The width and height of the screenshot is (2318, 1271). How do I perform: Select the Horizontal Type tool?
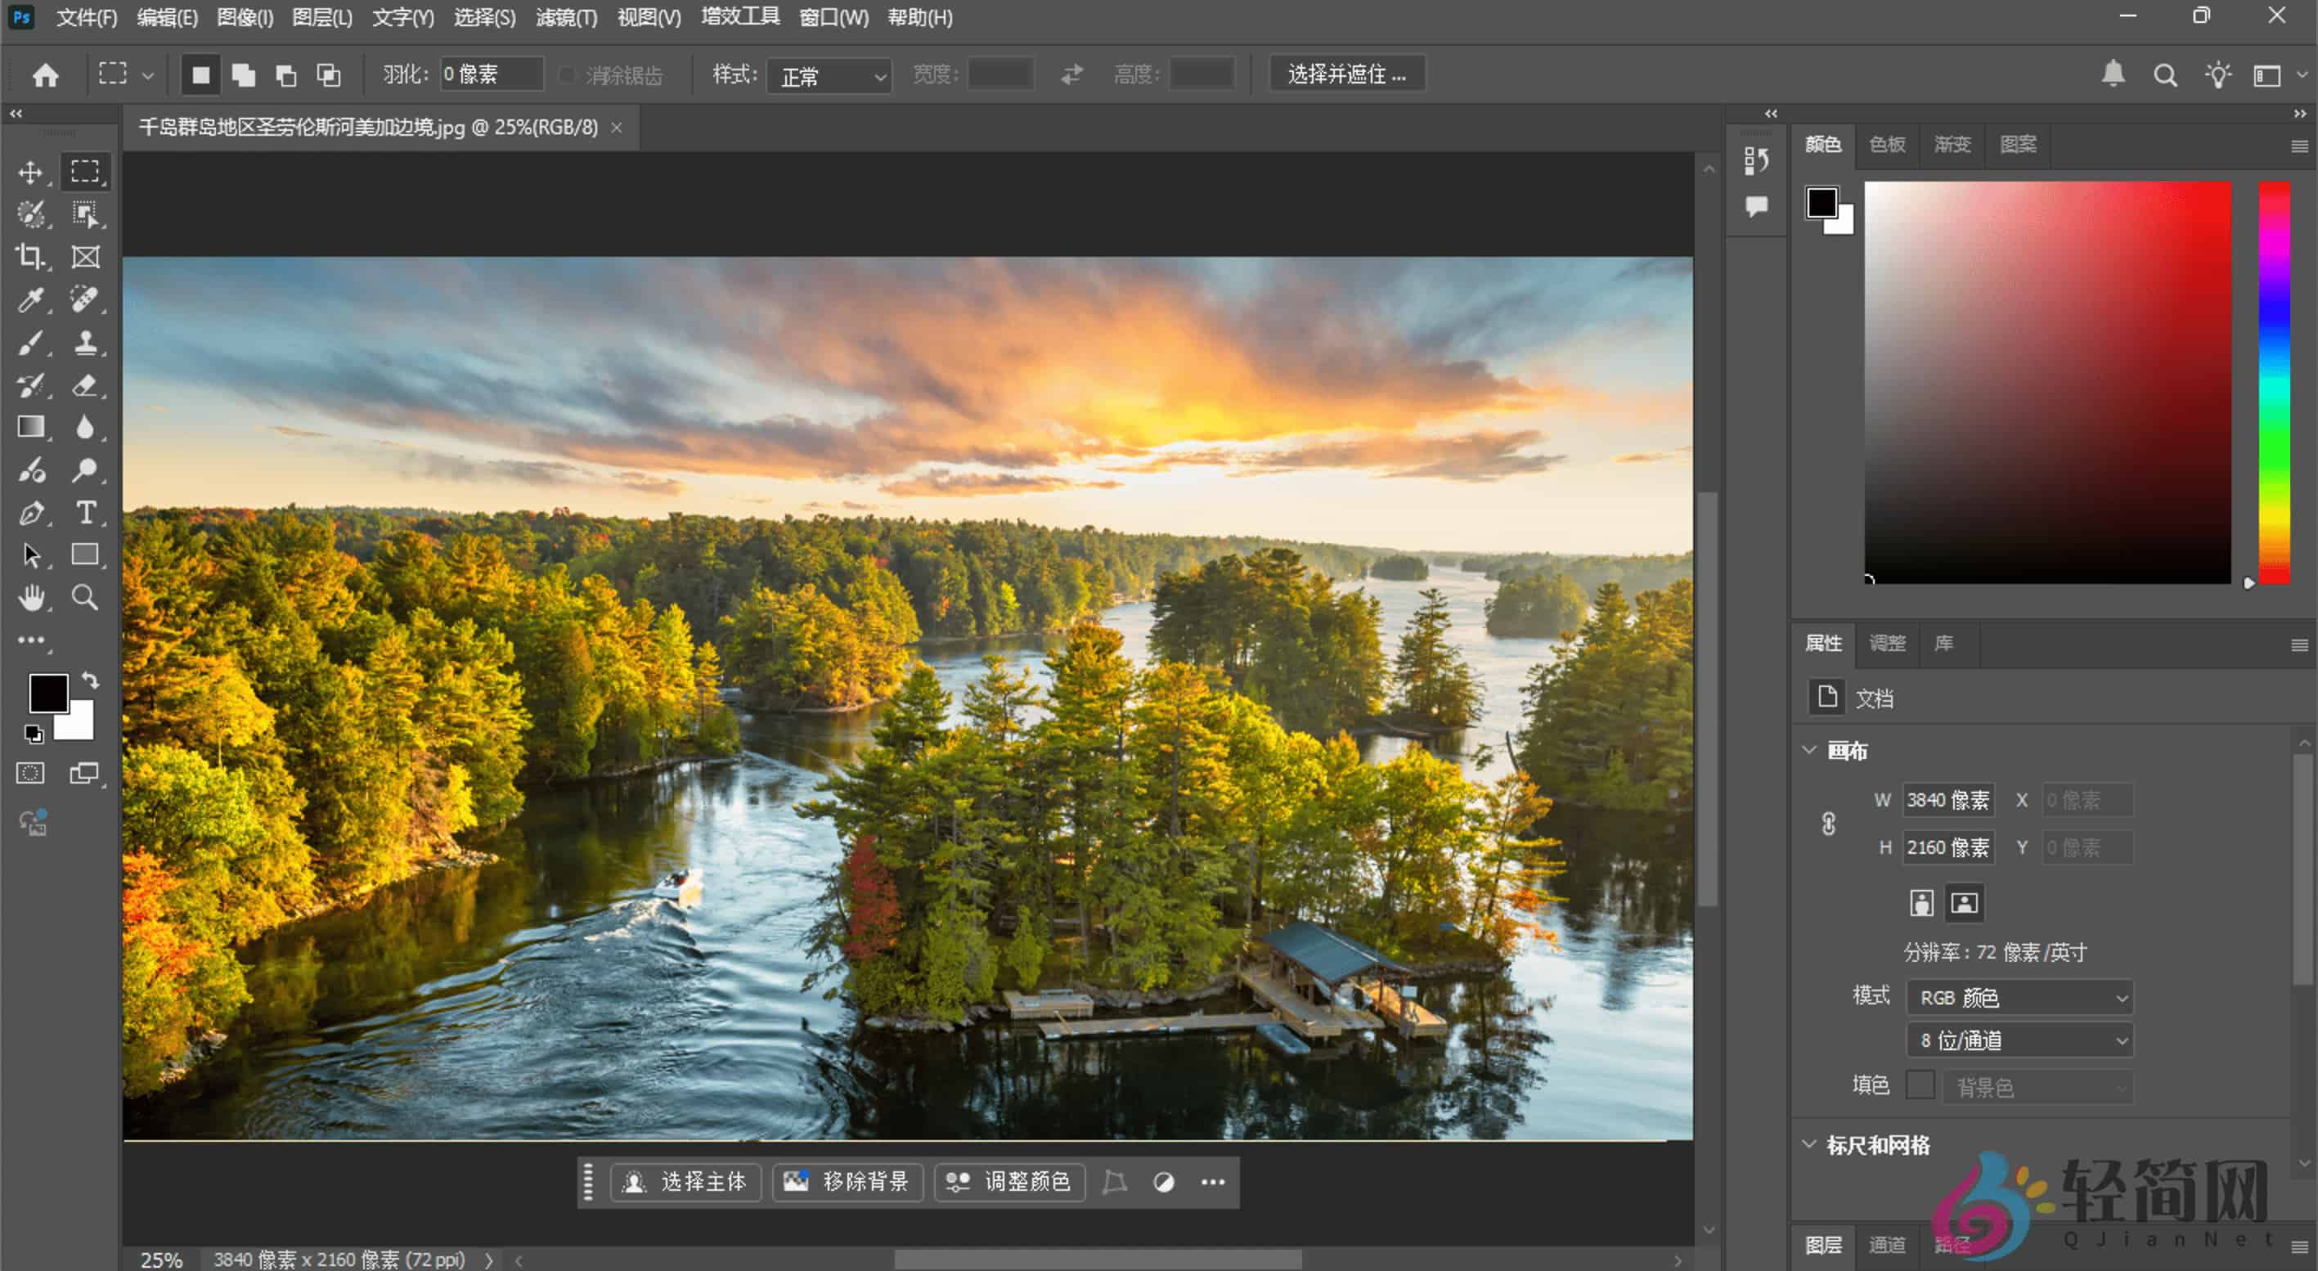coord(87,513)
